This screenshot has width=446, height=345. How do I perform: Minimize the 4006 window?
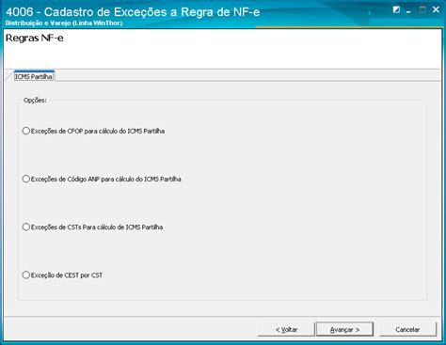click(408, 10)
